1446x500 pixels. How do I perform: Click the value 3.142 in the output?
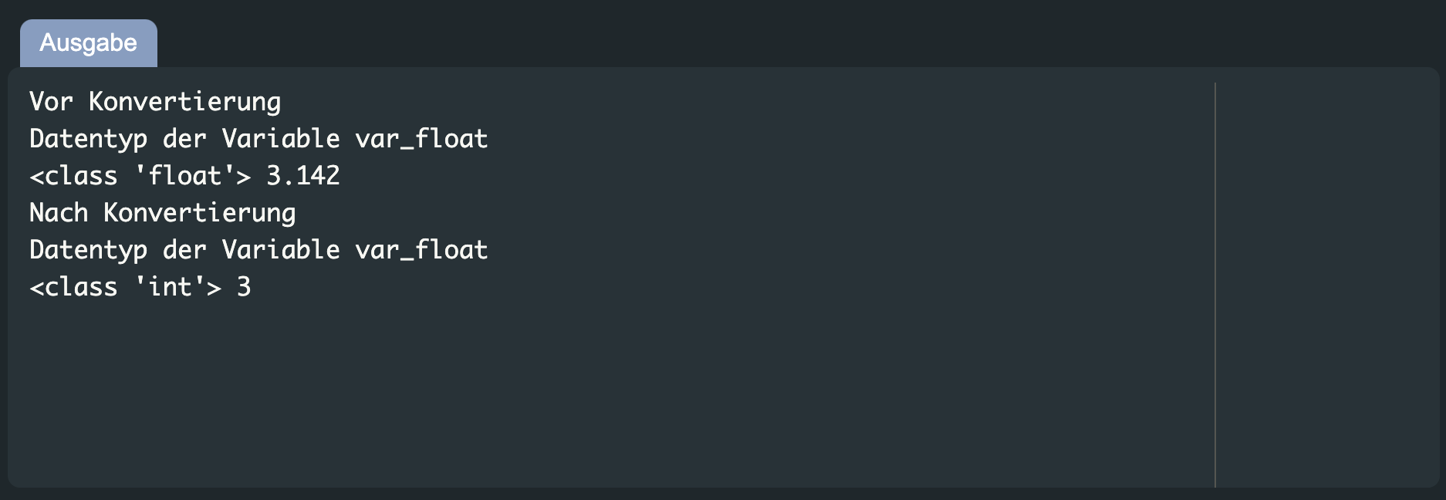(x=302, y=175)
